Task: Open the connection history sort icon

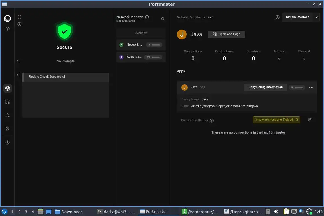Action: (310, 120)
